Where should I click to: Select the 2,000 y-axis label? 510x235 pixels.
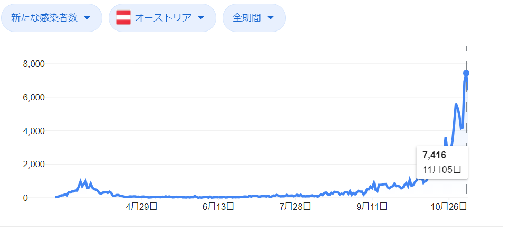[x=33, y=165]
